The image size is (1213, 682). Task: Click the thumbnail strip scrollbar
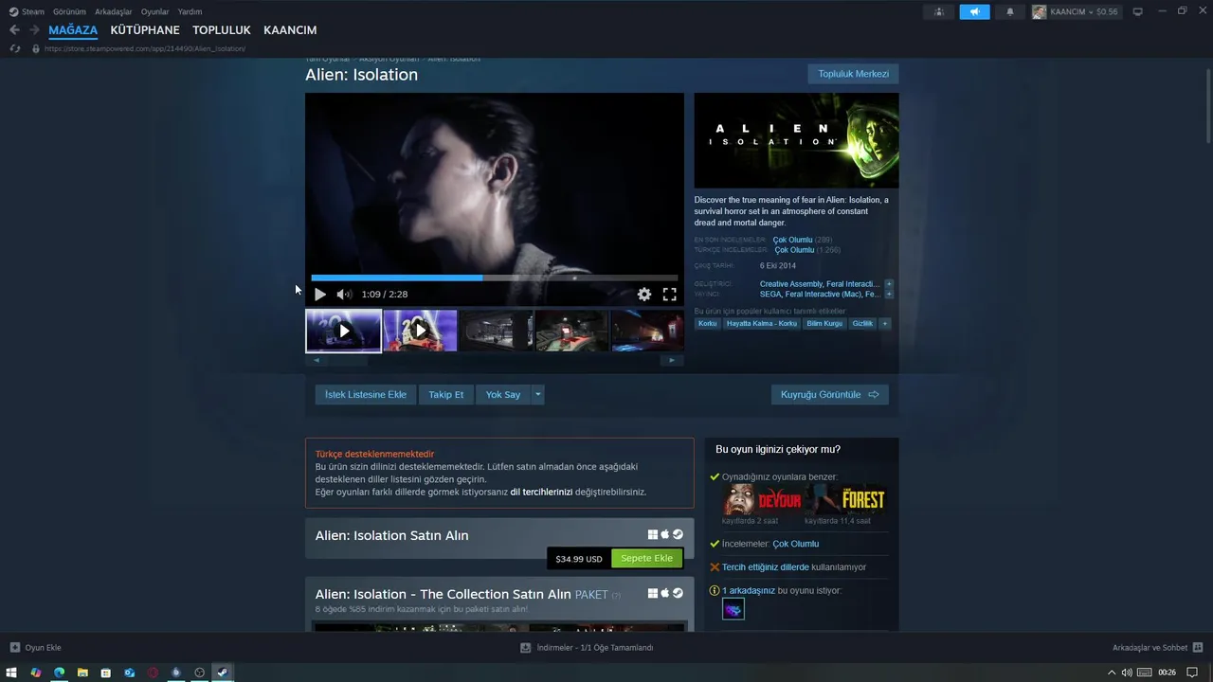[494, 360]
